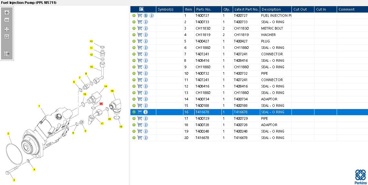Click green gear icon for item 12

[134, 86]
